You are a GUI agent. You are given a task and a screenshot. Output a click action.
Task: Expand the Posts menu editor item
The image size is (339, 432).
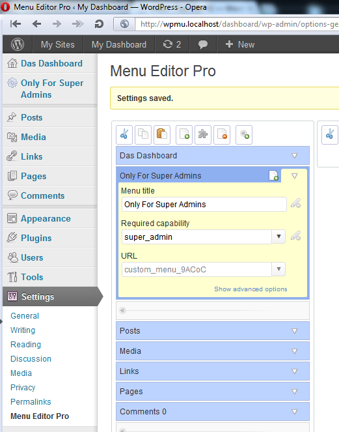click(x=294, y=331)
